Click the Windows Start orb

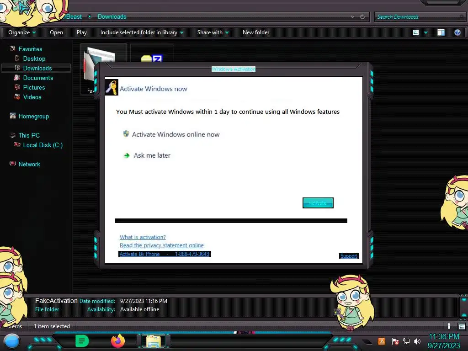12,341
